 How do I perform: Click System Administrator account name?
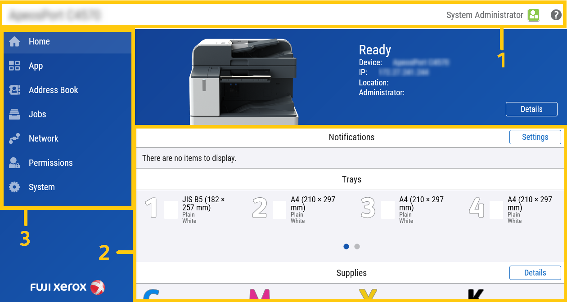(x=485, y=15)
